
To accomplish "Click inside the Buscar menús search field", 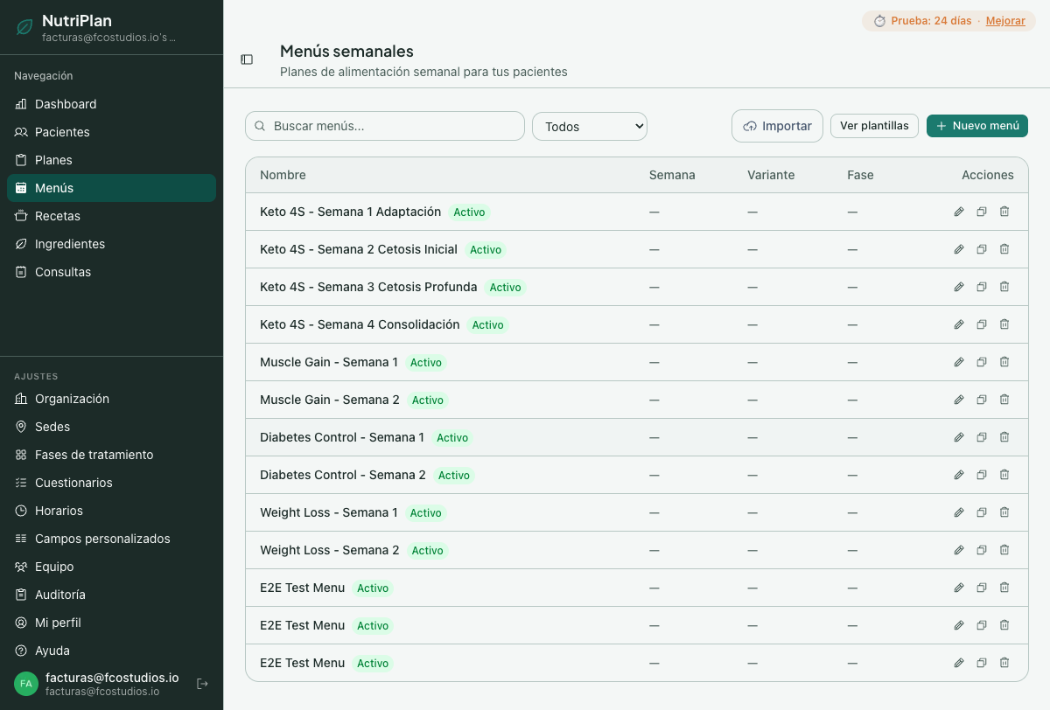I will tap(384, 126).
